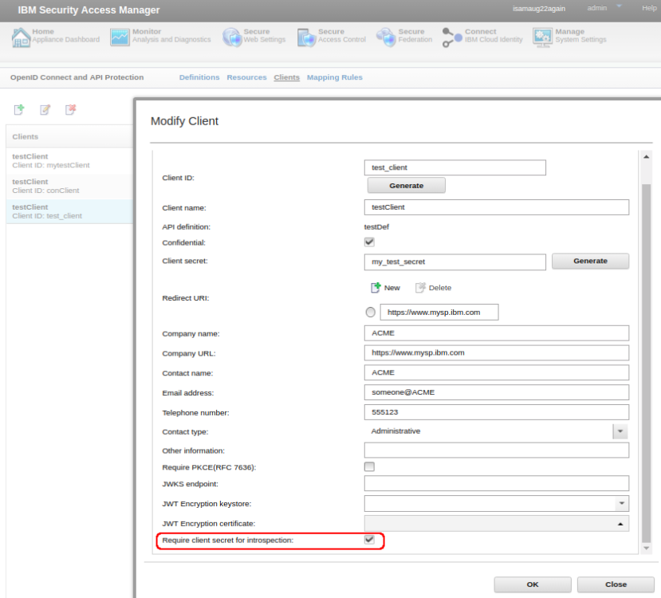This screenshot has height=598, width=661.
Task: Click the Client name input field
Action: point(497,207)
